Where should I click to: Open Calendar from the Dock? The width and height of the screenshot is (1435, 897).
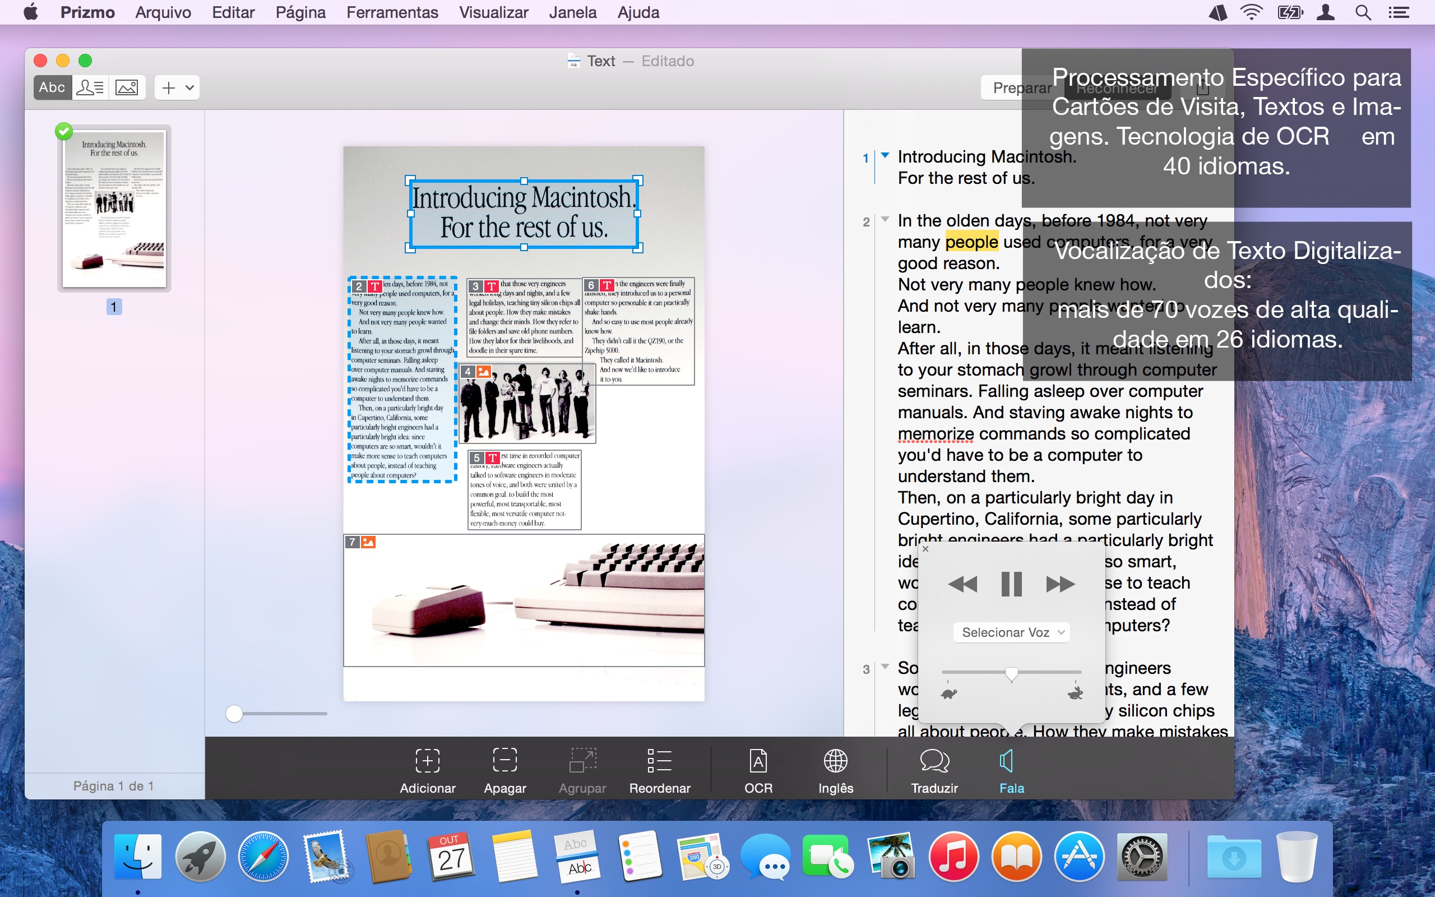pos(451,857)
